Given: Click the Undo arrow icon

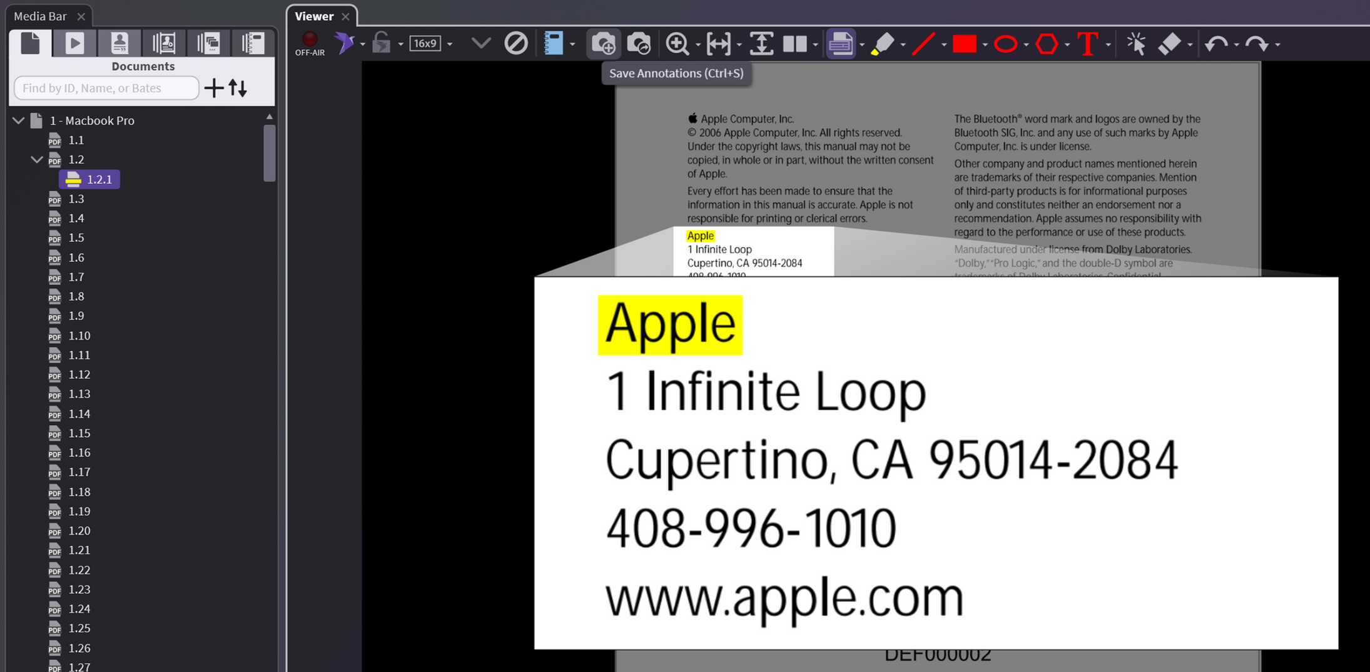Looking at the screenshot, I should (1215, 44).
